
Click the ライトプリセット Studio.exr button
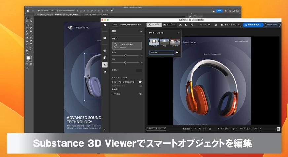click(x=127, y=46)
